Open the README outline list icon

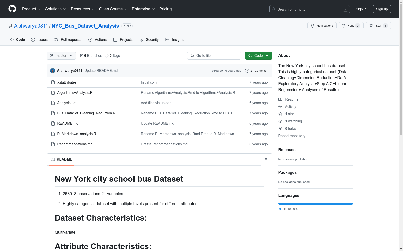pyautogui.click(x=266, y=160)
